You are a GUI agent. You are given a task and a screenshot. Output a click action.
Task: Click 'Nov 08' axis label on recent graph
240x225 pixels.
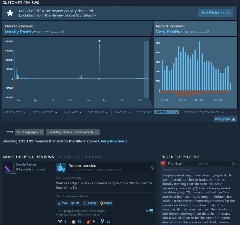pos(199,100)
